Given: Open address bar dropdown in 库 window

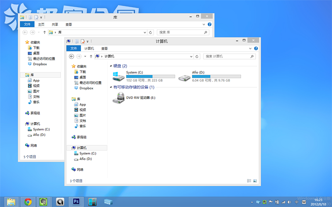Looking at the screenshot, I should [144, 32].
